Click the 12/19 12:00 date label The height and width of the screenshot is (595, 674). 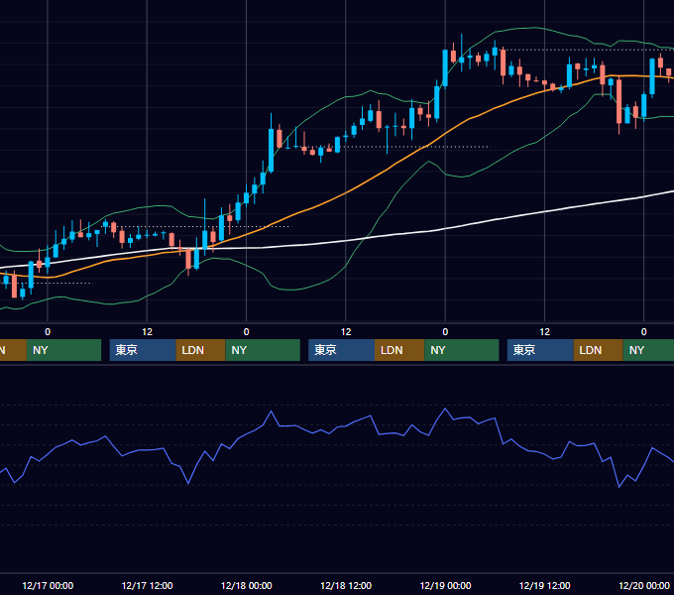[x=544, y=585]
